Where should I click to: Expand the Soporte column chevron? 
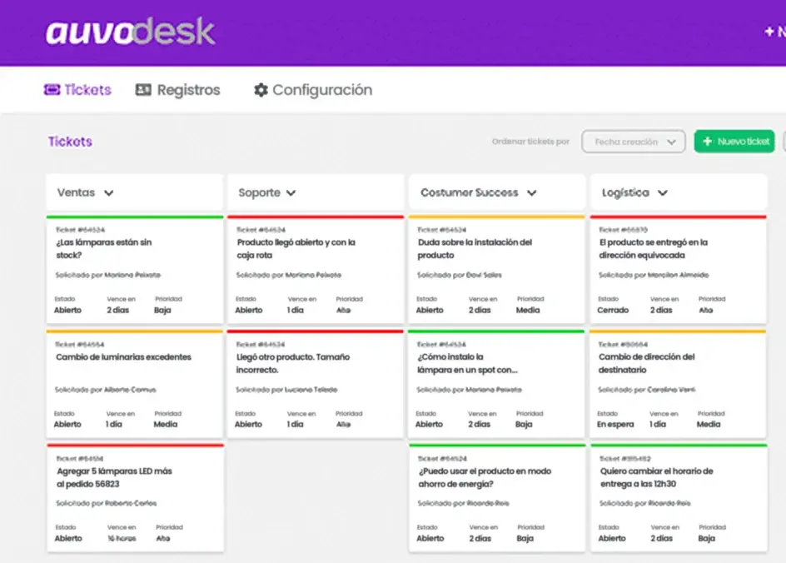pos(291,193)
